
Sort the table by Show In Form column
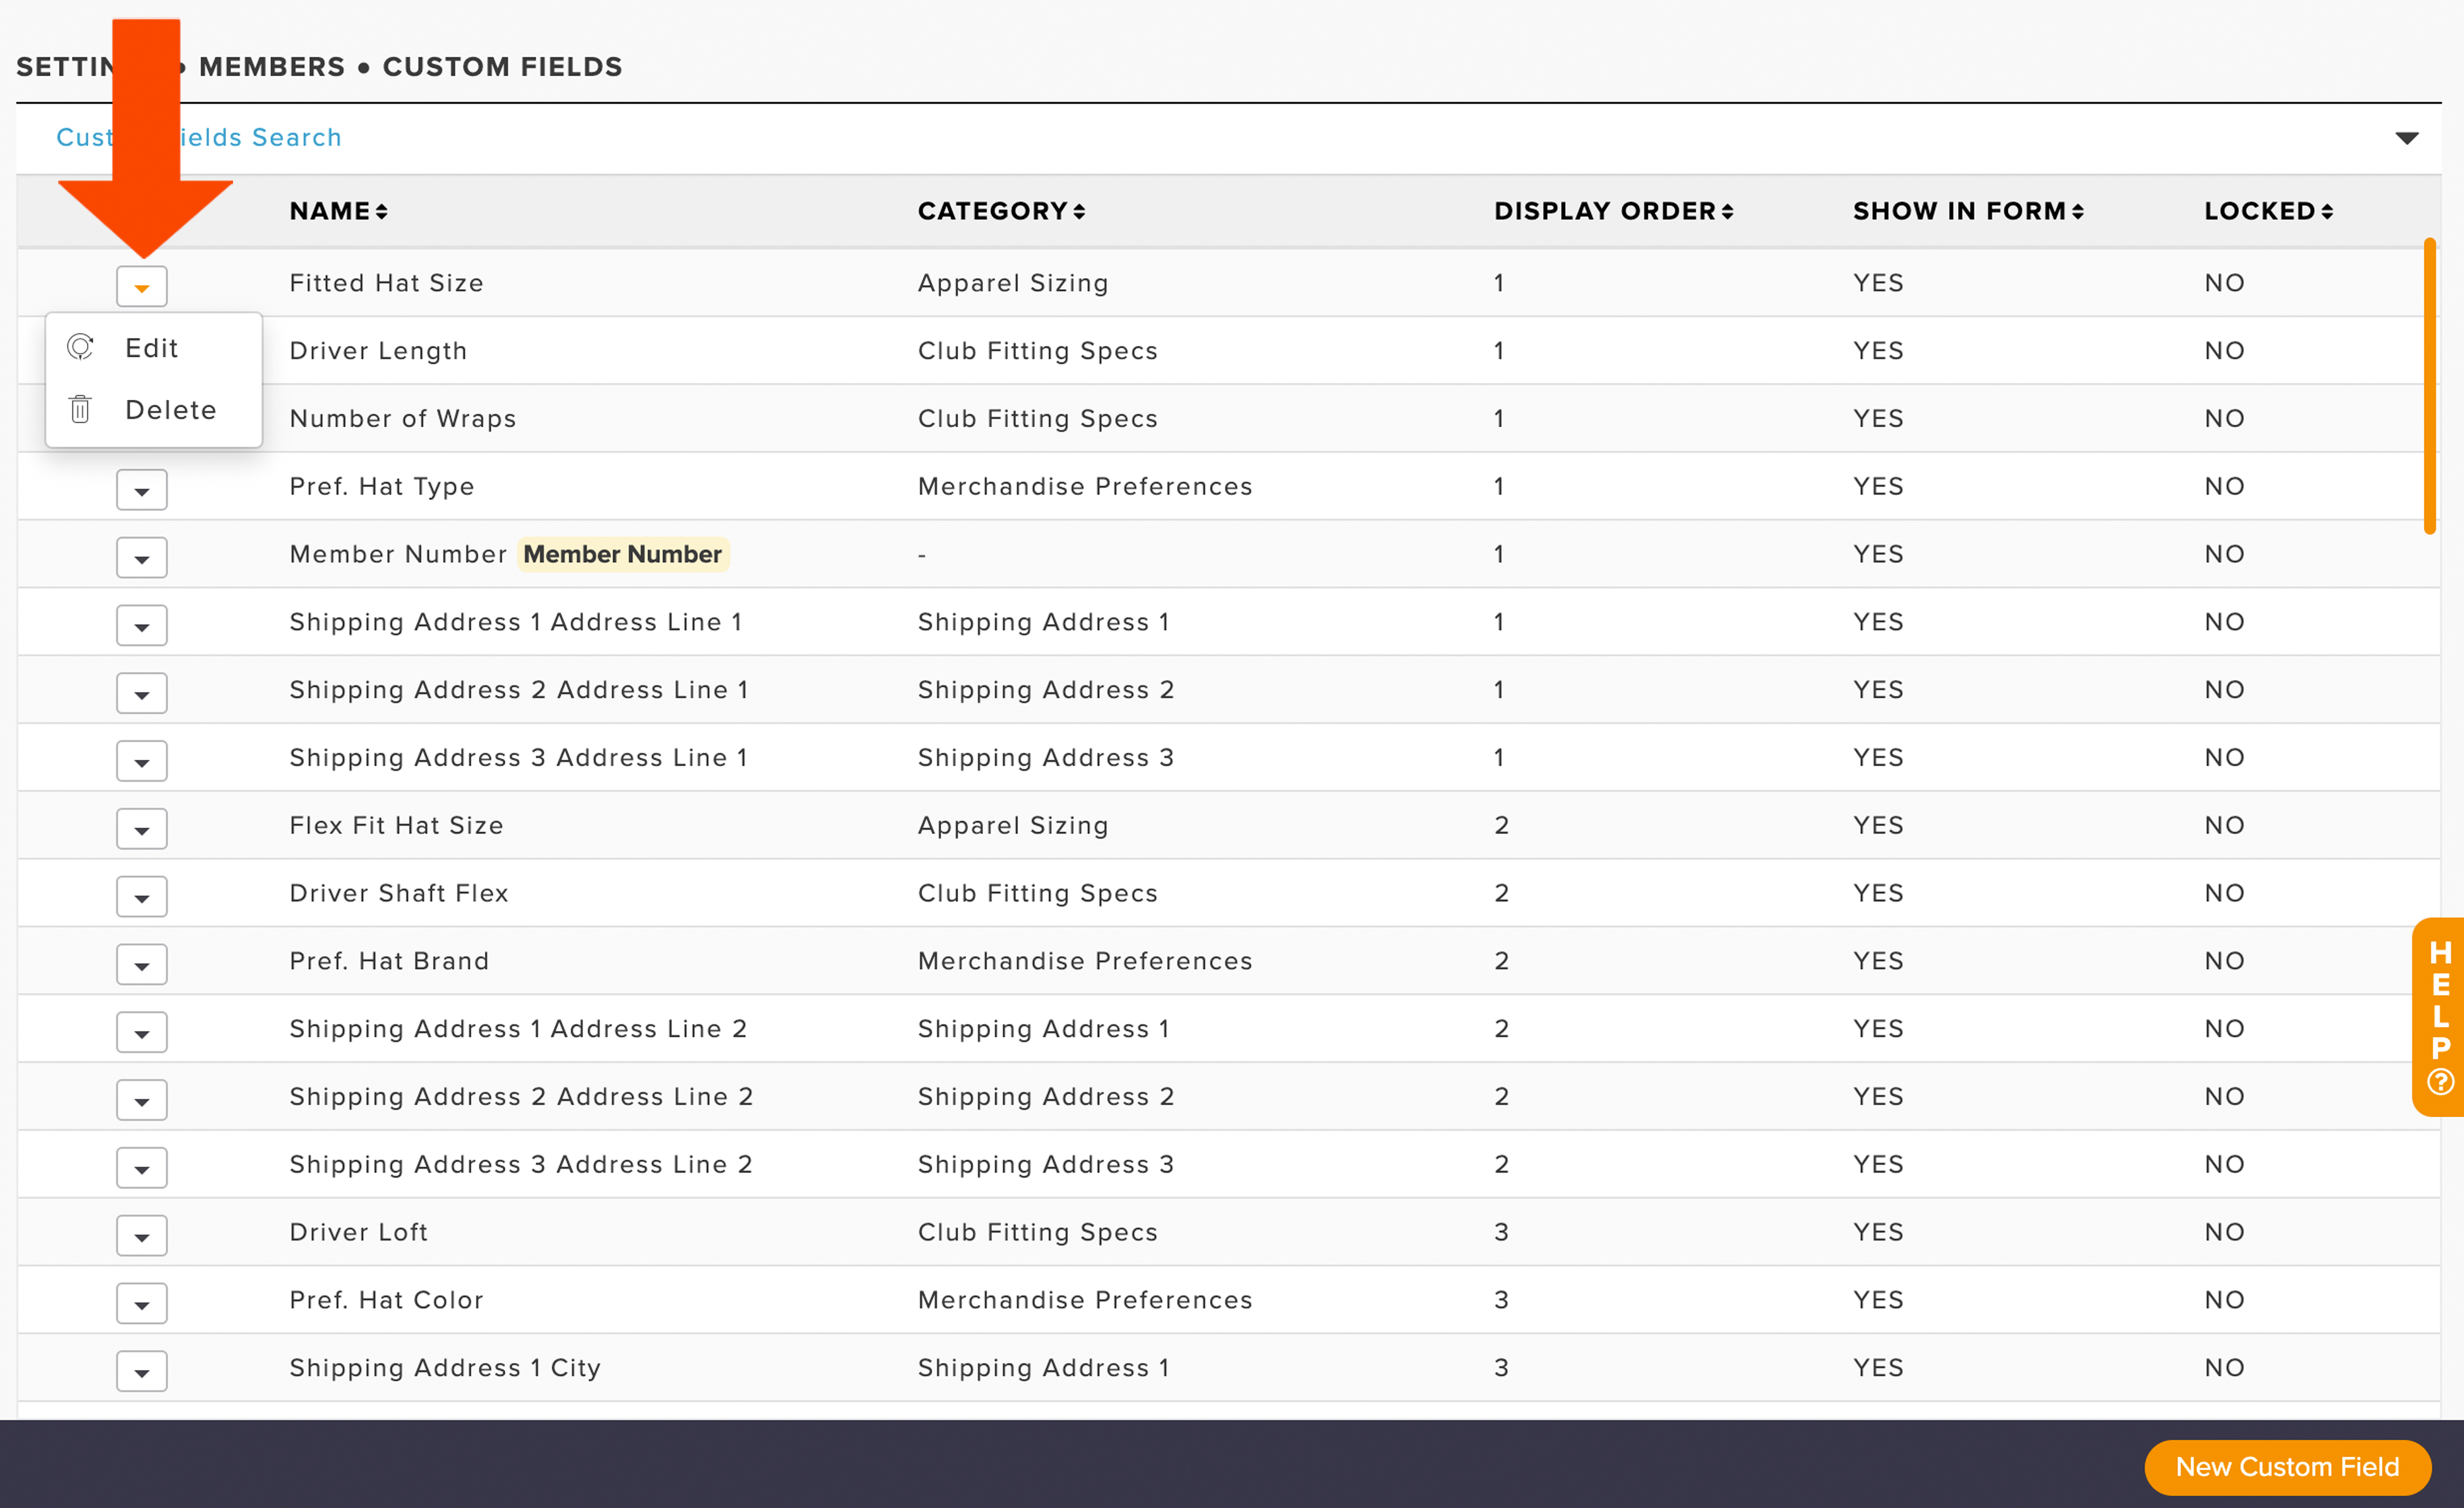[x=1968, y=211]
